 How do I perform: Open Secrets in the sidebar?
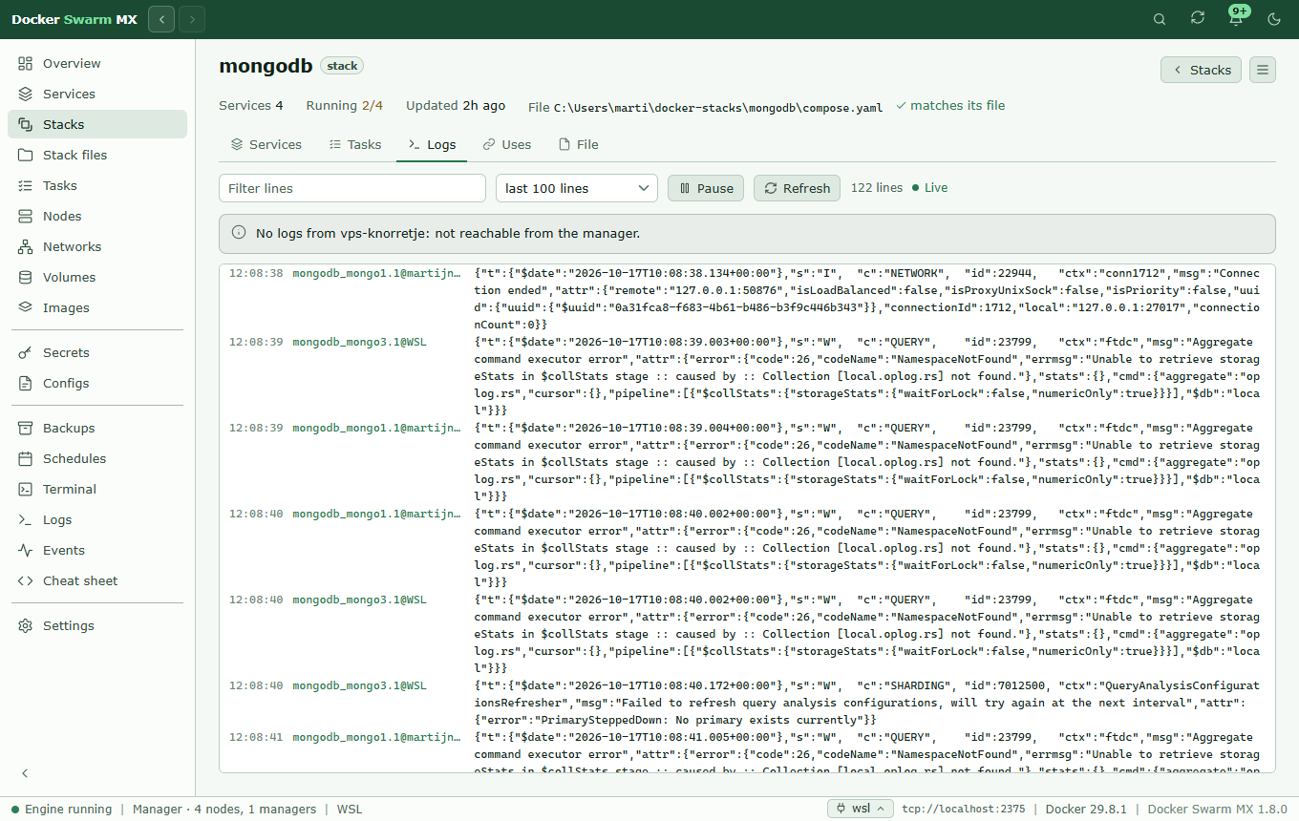(x=97, y=352)
